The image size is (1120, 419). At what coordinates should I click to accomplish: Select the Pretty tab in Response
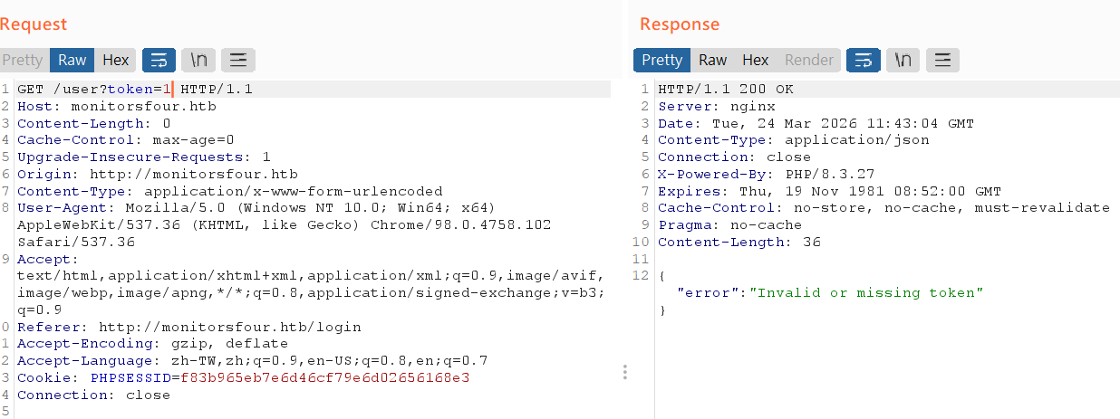tap(661, 61)
